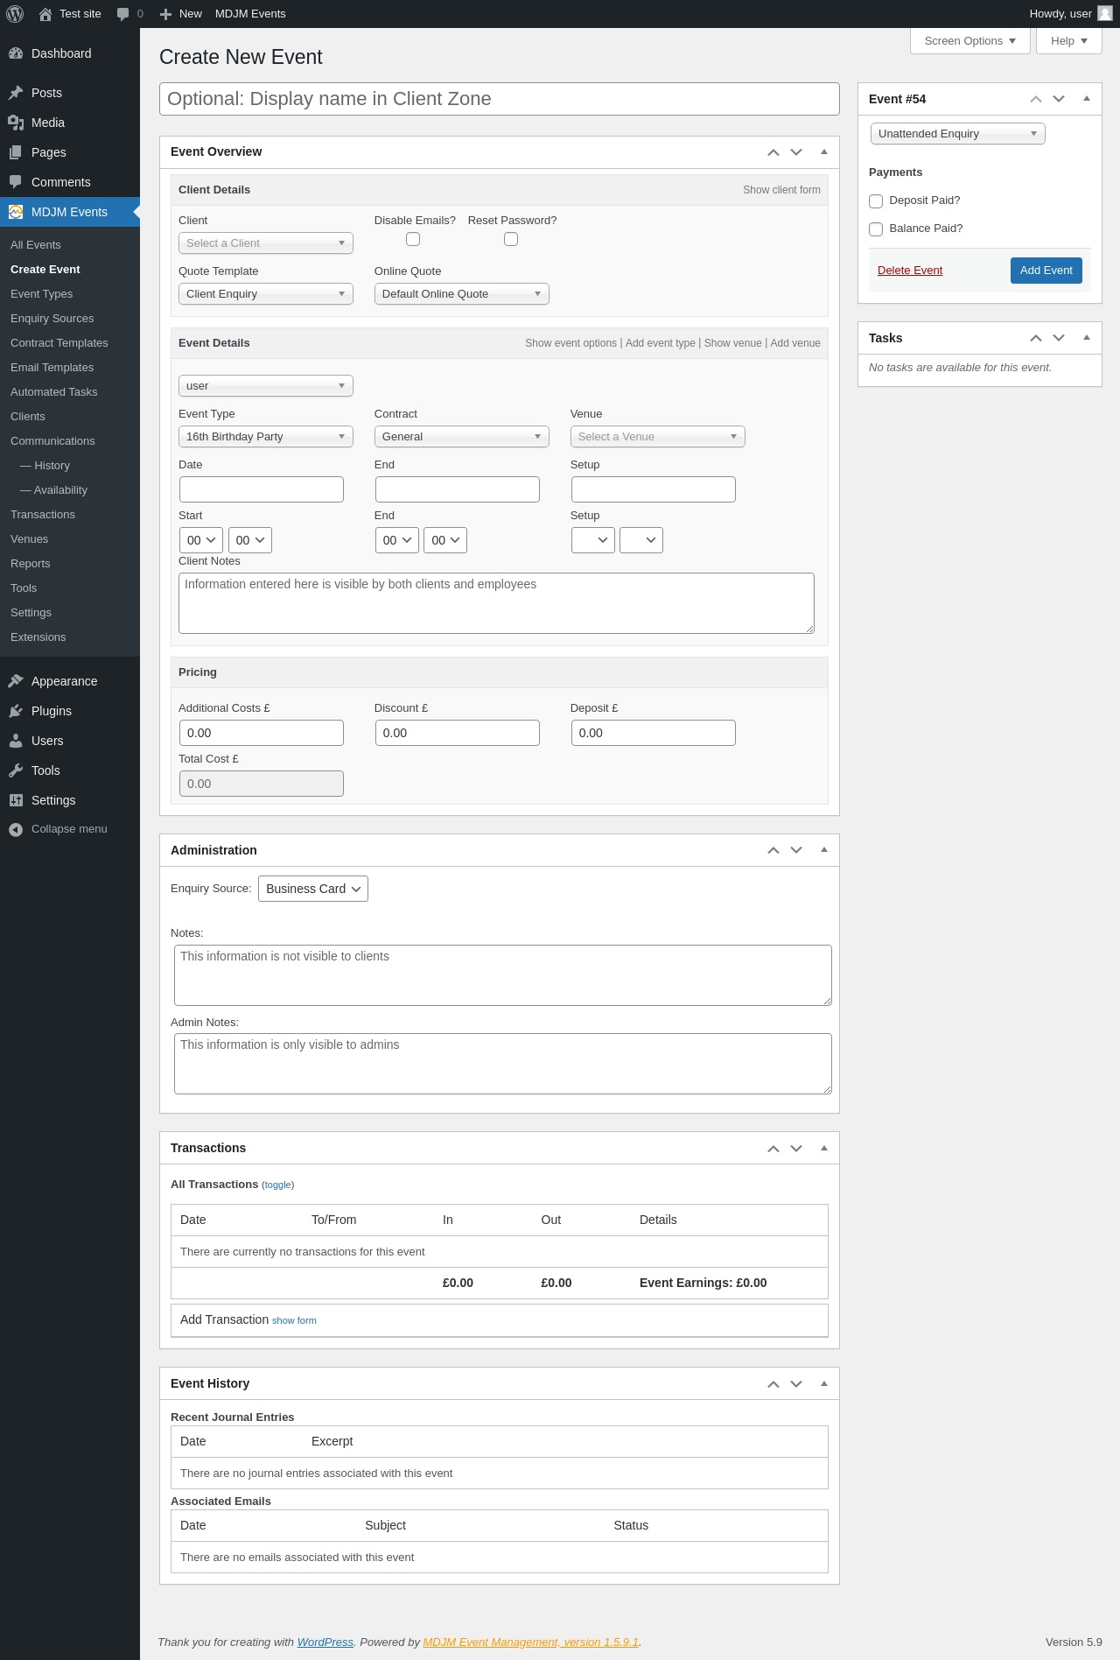Click the Collapse menu arrow icon
The image size is (1120, 1660).
coord(16,829)
